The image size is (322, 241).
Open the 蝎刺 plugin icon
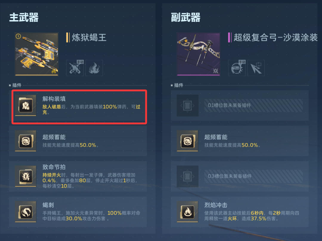[26, 212]
